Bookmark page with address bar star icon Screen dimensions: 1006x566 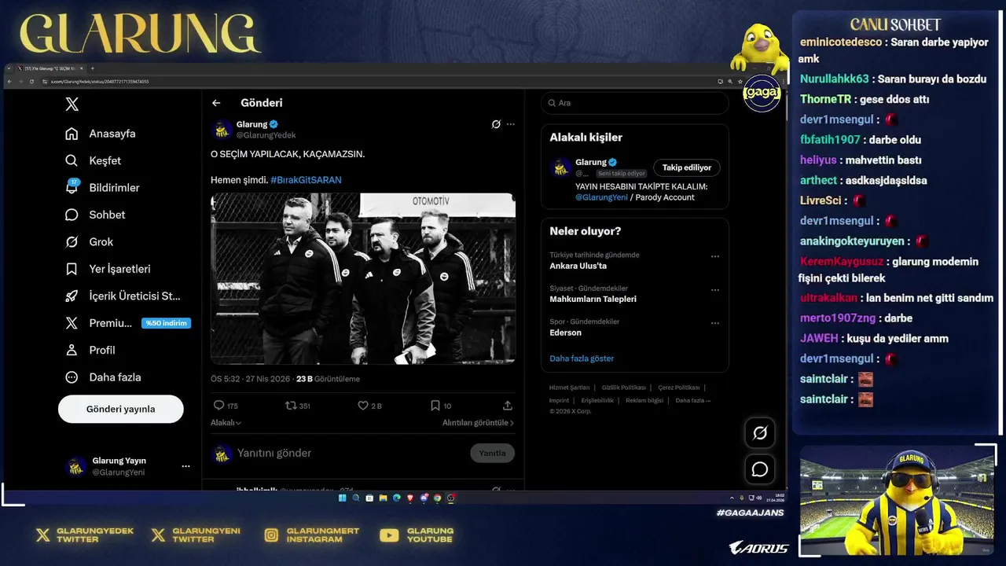click(x=740, y=82)
